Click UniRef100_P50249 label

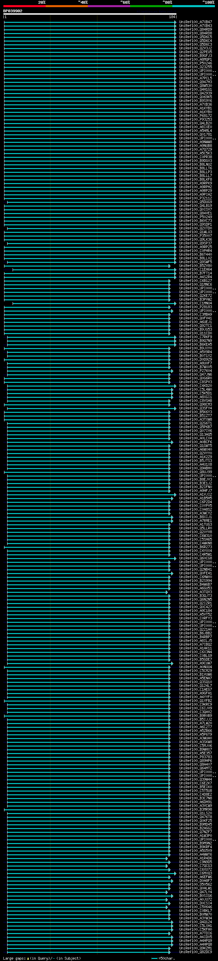click(195, 217)
